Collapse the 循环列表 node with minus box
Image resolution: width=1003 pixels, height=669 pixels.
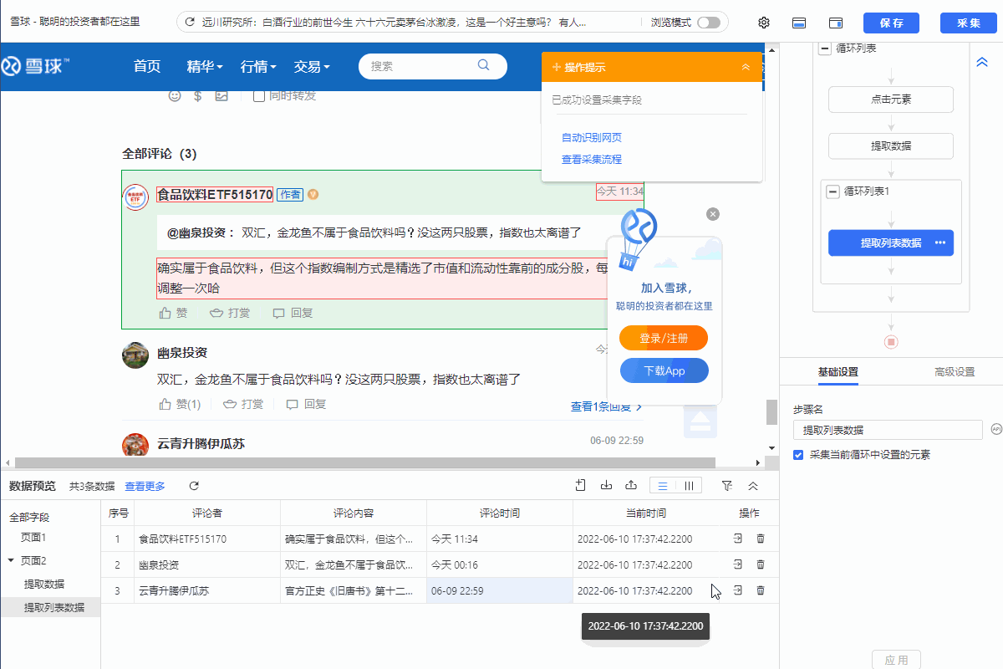coord(827,49)
